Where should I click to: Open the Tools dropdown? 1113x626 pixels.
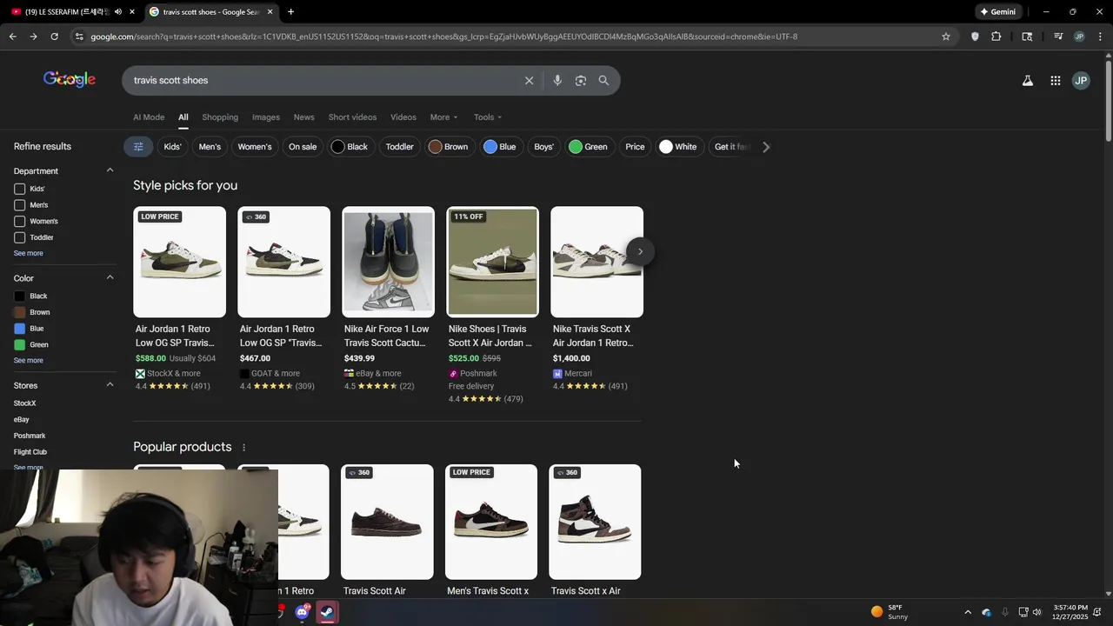488,117
